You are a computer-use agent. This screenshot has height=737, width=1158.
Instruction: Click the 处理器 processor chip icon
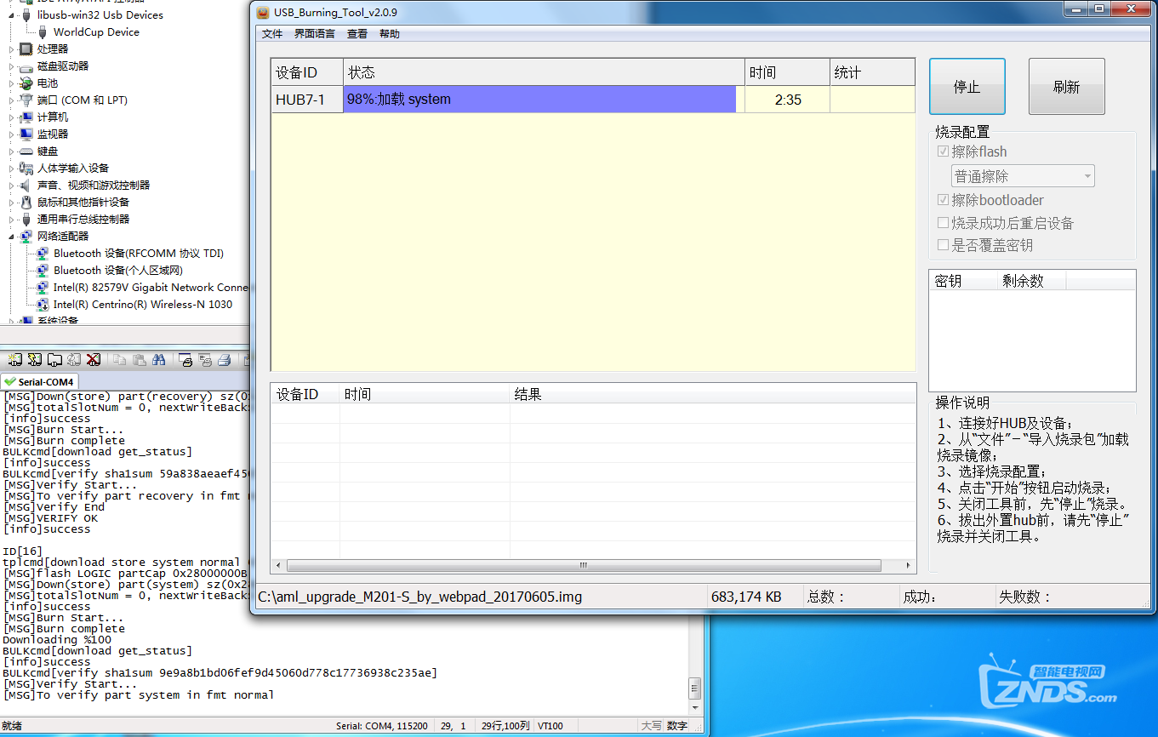click(x=26, y=49)
